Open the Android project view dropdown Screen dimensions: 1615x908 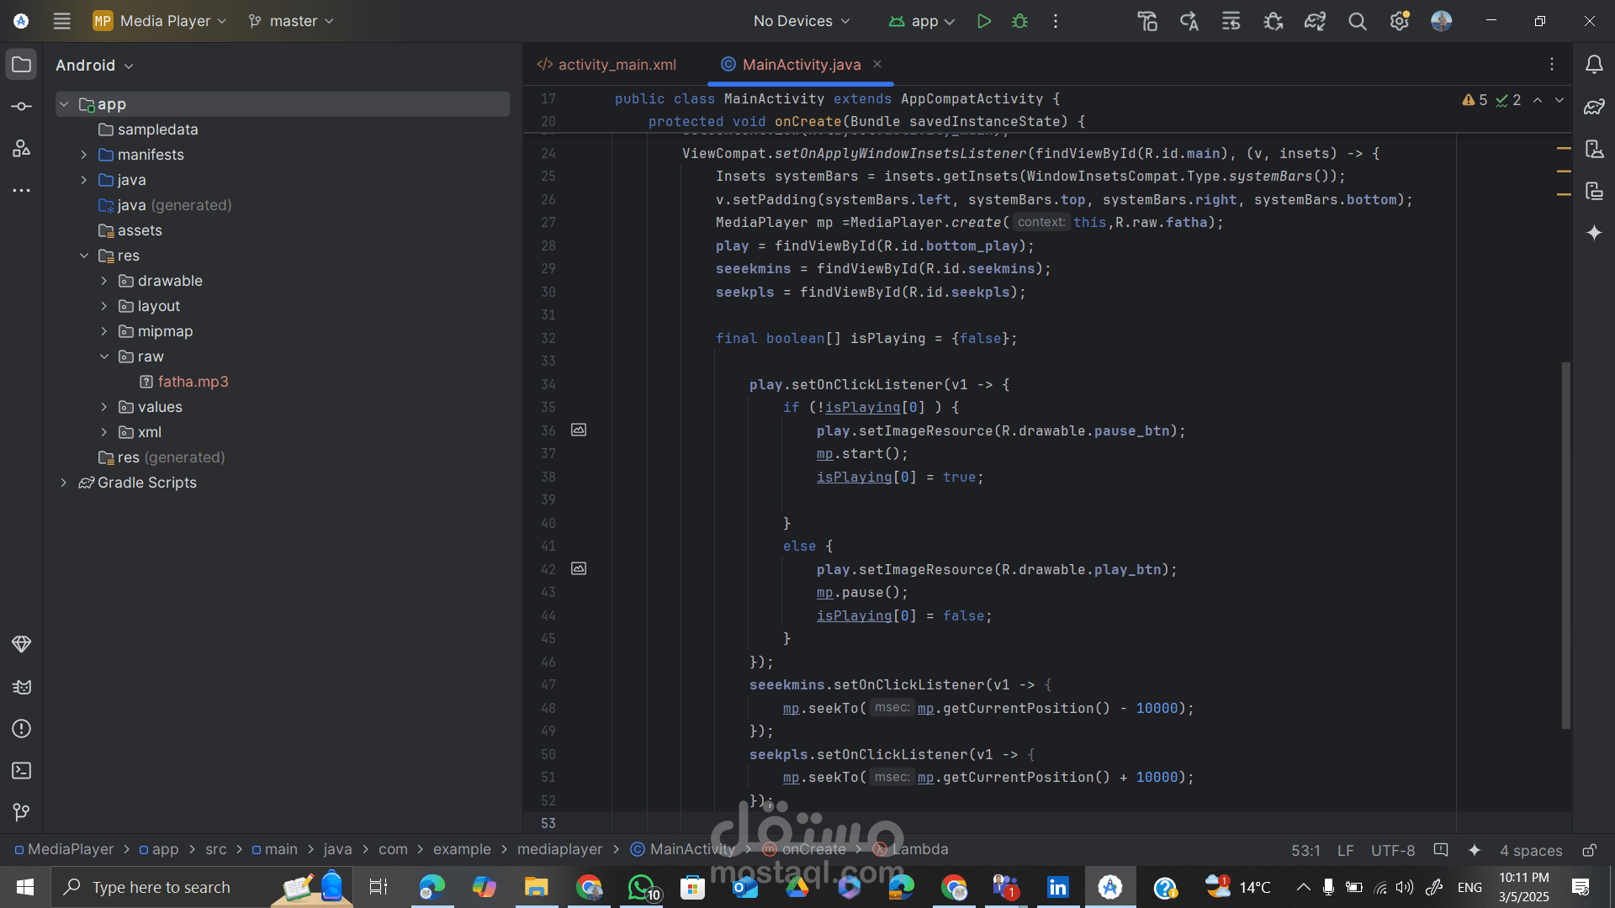tap(94, 66)
